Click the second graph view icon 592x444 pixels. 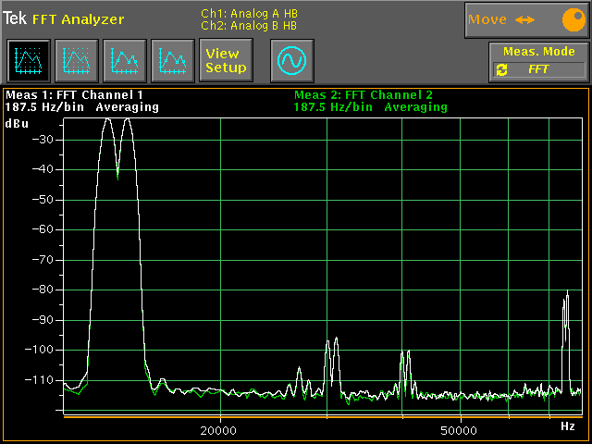[76, 61]
